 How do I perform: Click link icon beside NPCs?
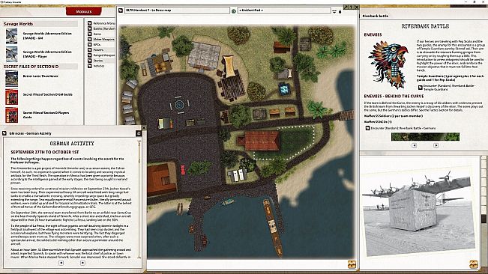[x=90, y=44]
